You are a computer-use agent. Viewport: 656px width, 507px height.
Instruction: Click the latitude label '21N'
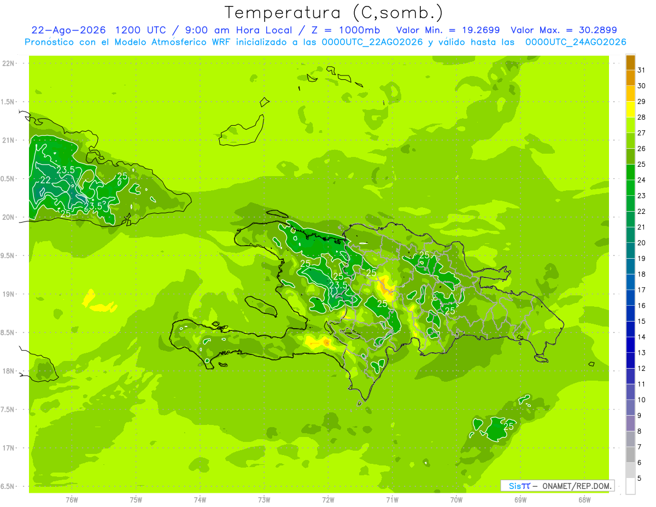8,141
